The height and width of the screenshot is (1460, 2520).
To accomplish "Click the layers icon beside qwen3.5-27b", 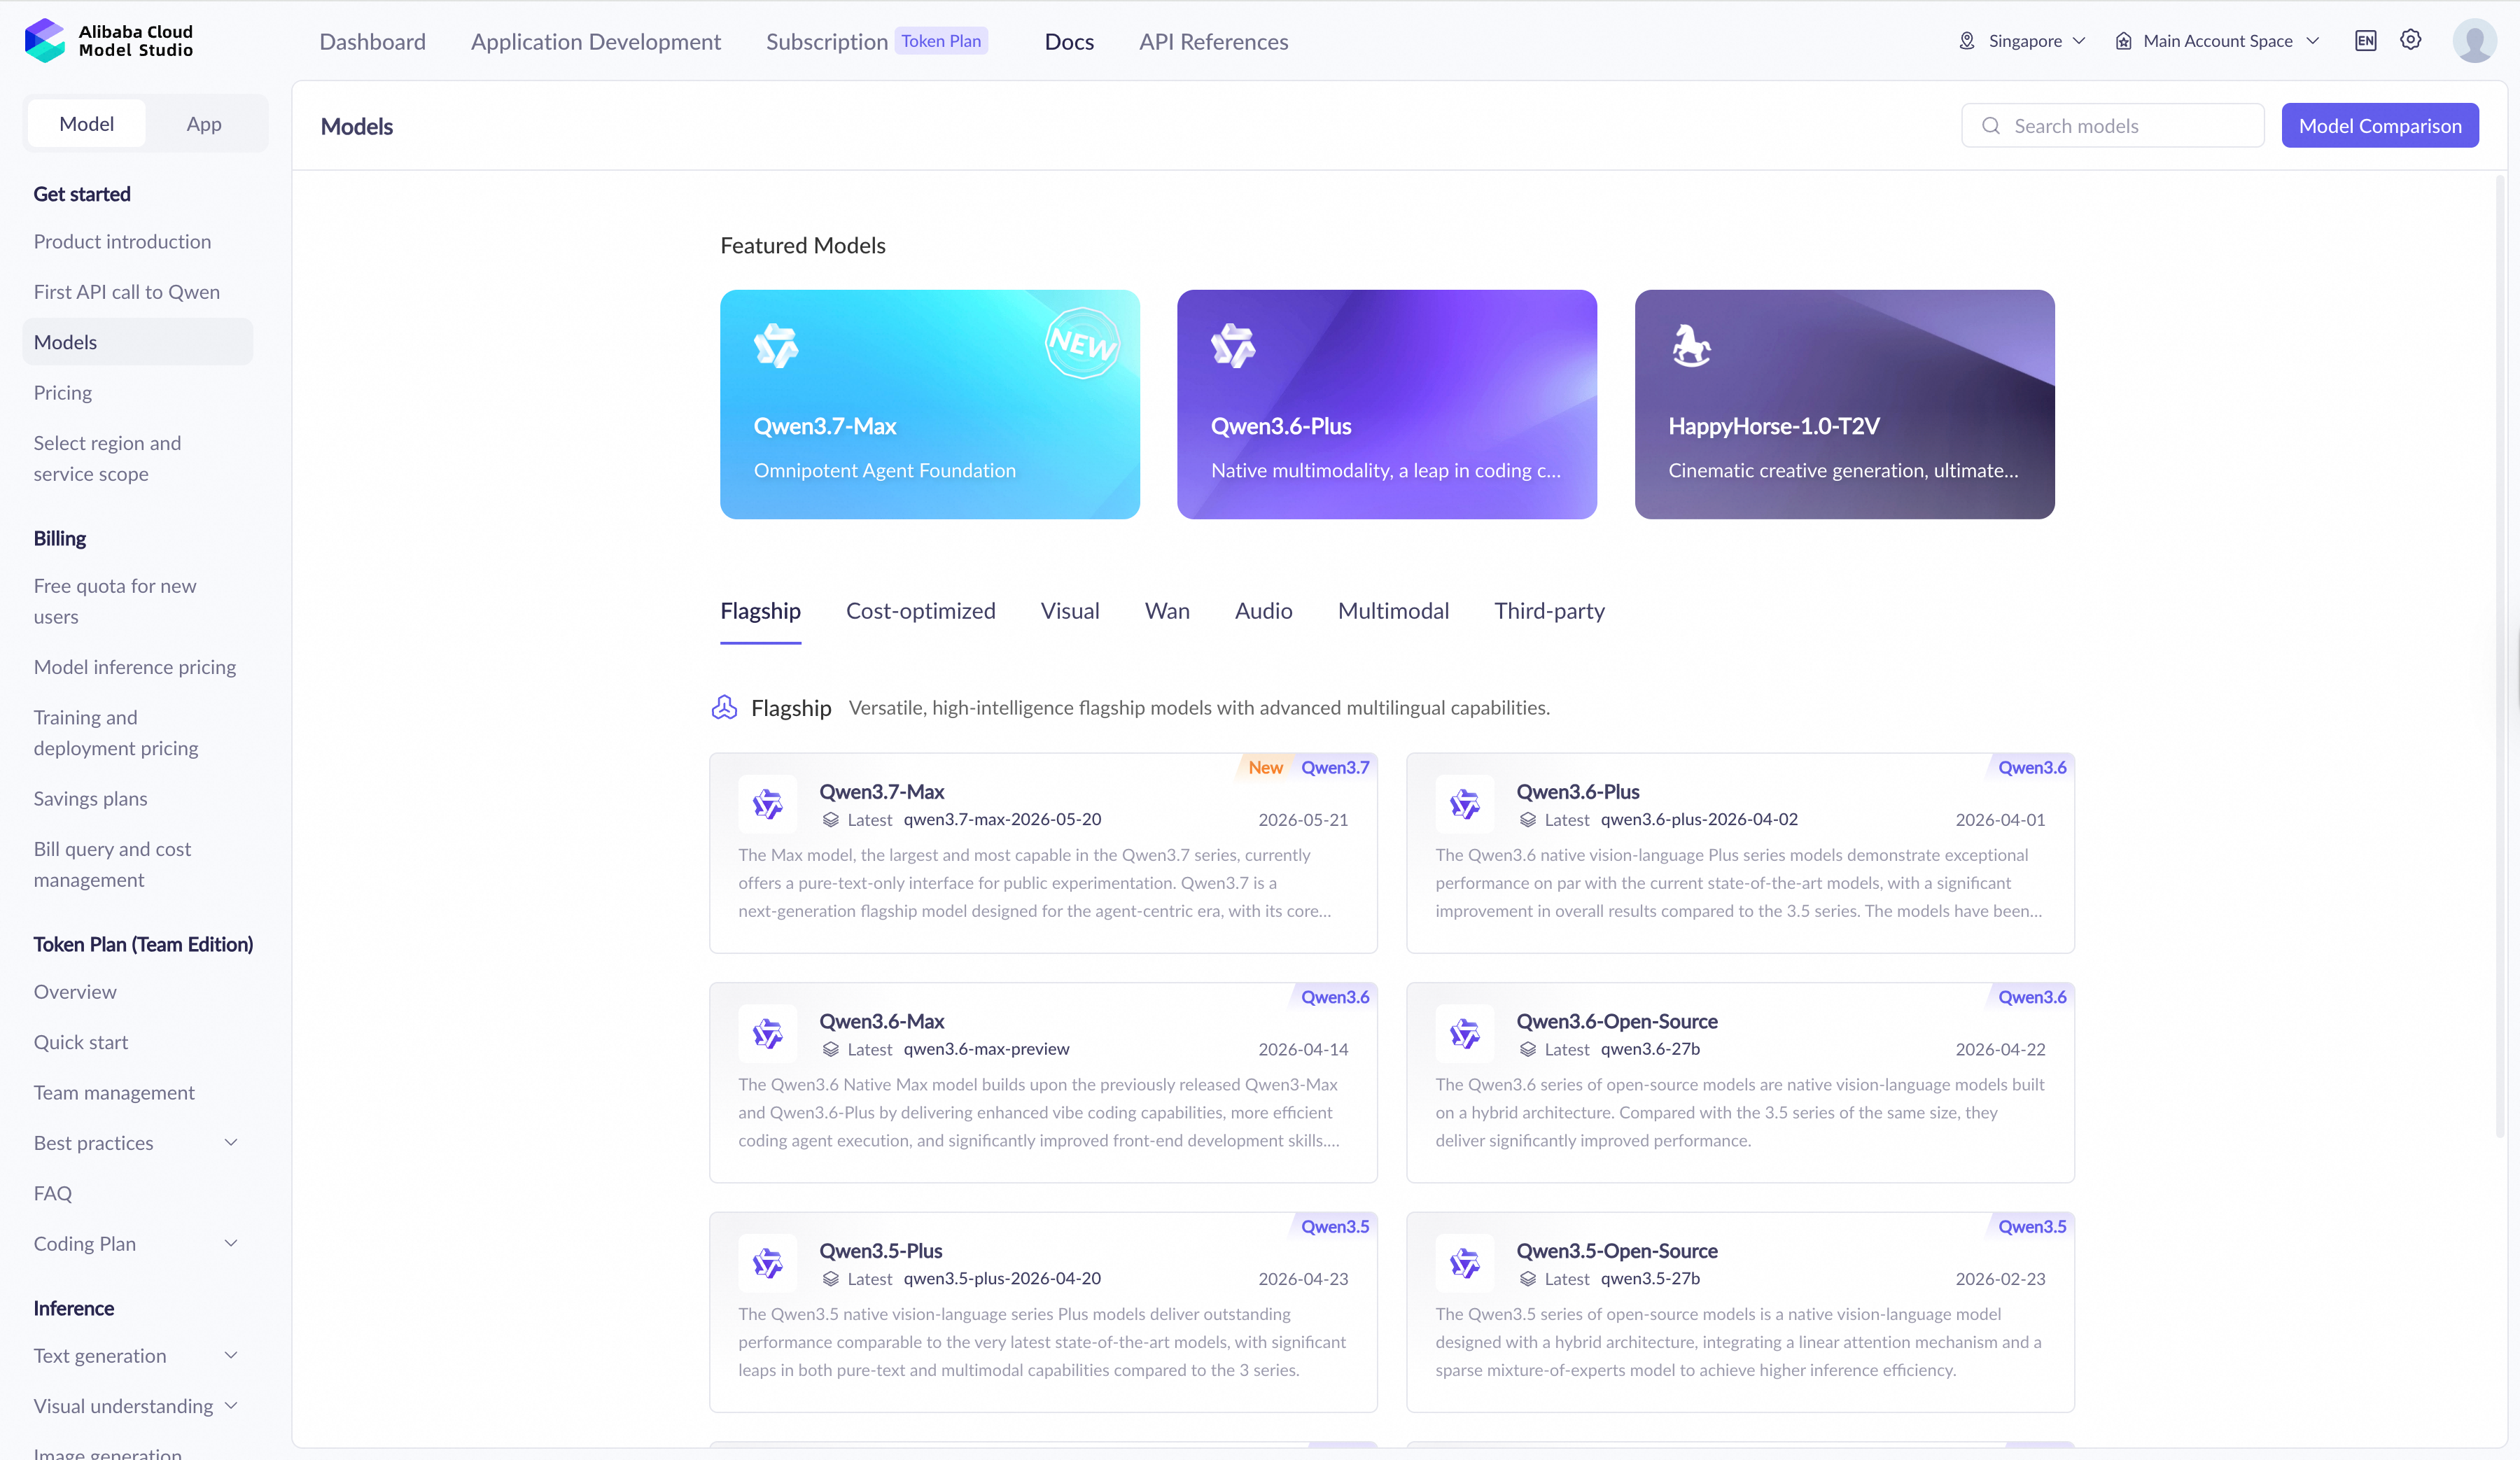I will click(1527, 1279).
